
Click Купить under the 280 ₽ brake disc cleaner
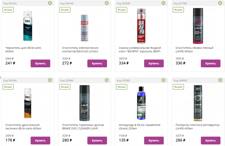pos(97,140)
